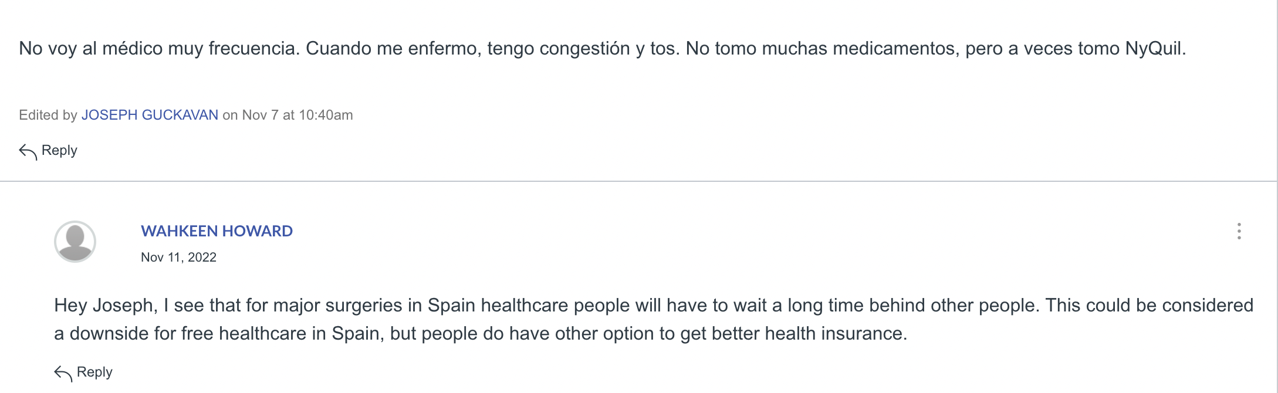Click the Reply text below the edited note

(x=59, y=151)
